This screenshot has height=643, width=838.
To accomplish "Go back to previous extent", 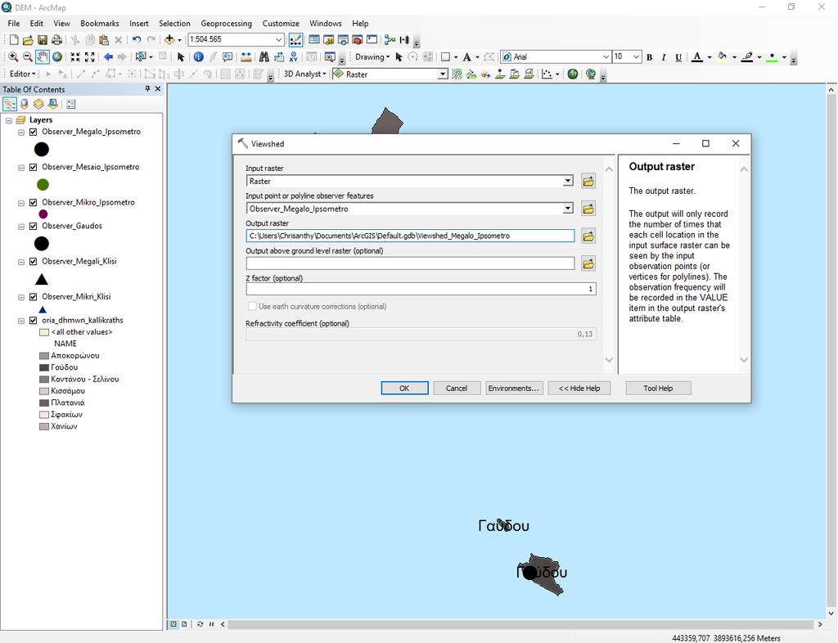I will click(108, 56).
